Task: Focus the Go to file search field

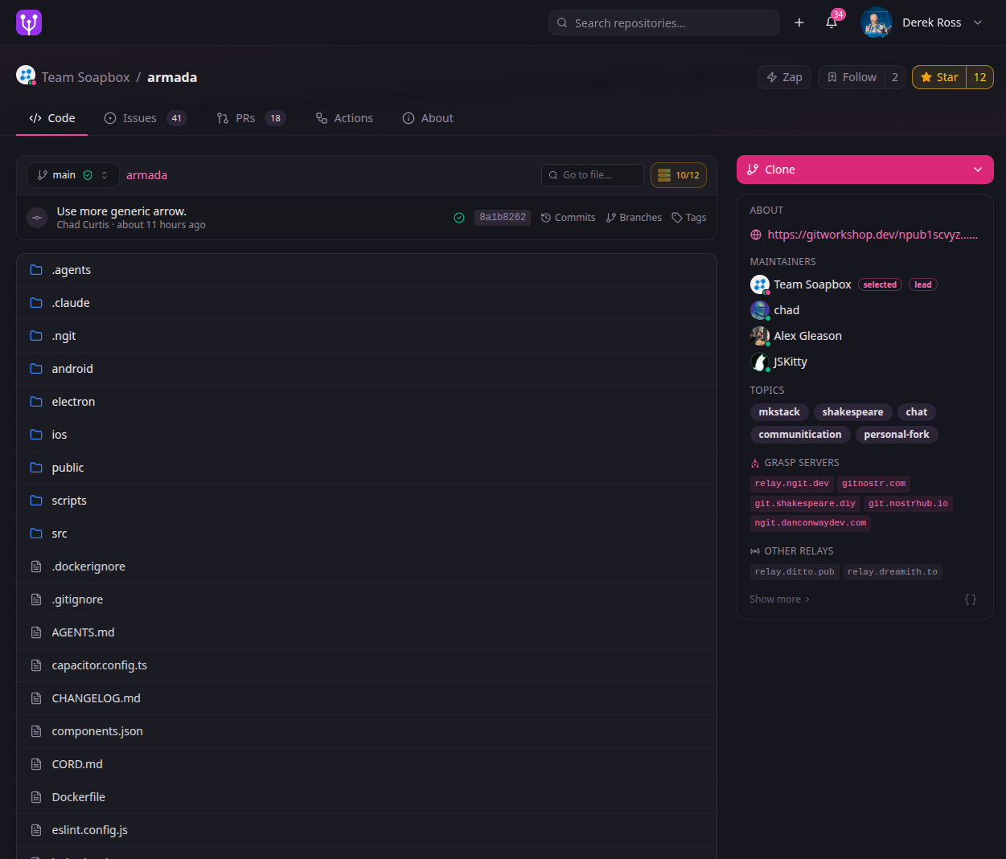Action: (x=593, y=175)
